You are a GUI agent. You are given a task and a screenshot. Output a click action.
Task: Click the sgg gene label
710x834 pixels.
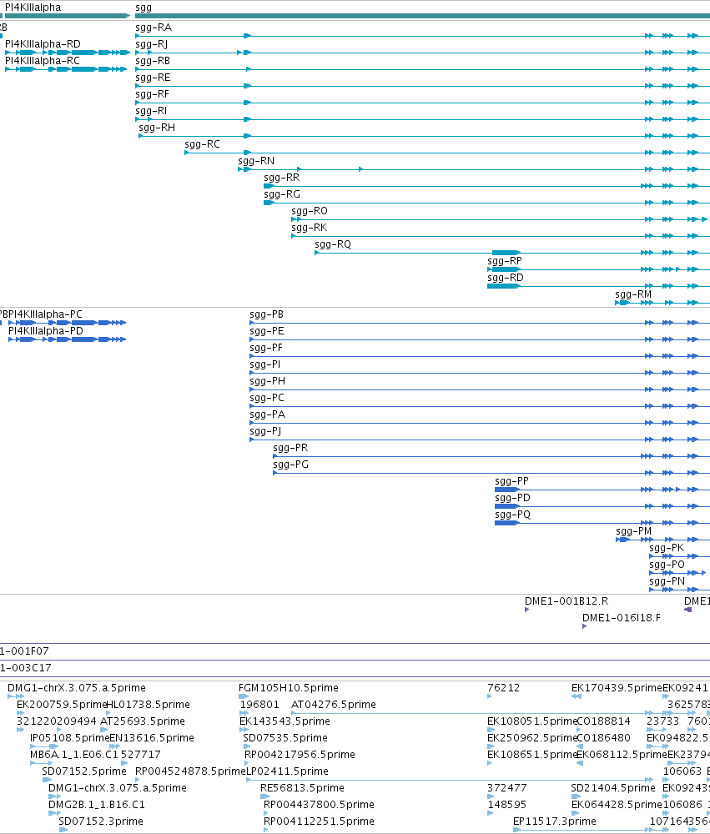(144, 8)
